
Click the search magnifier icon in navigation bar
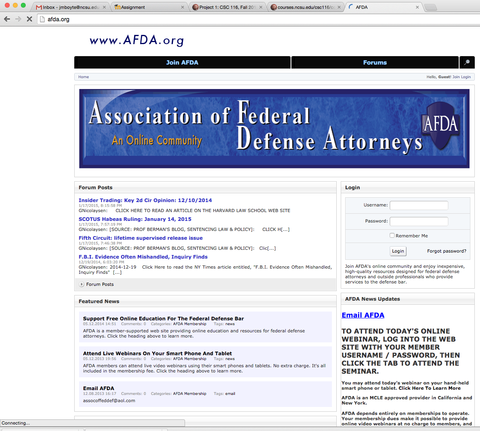(x=467, y=63)
